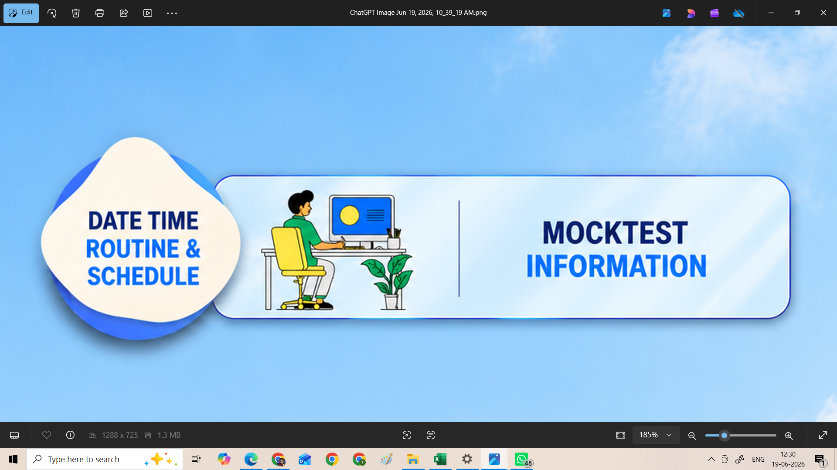Open the Paint app on taskbar

[x=386, y=459]
